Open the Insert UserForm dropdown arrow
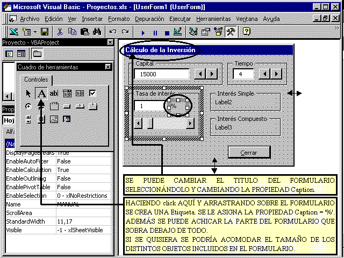The height and width of the screenshot is (258, 344). coord(35,32)
